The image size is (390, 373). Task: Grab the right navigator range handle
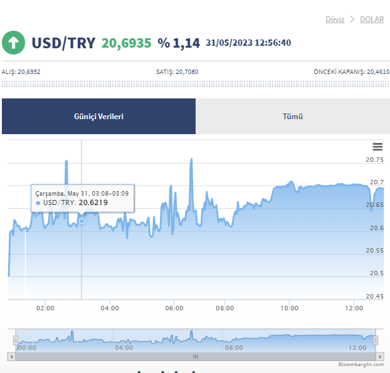point(376,340)
